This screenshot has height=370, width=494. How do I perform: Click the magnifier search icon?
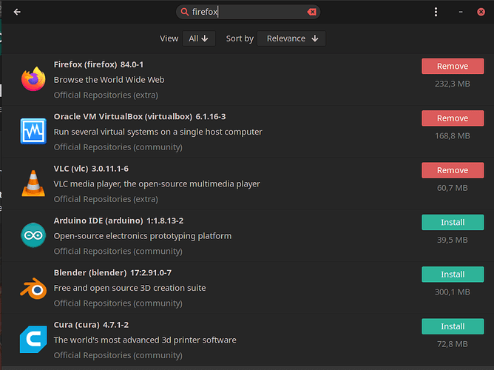click(x=185, y=12)
